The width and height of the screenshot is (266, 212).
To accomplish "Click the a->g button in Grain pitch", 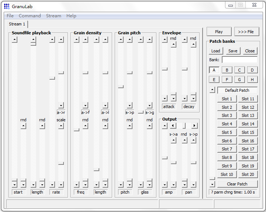I will click(x=149, y=112).
